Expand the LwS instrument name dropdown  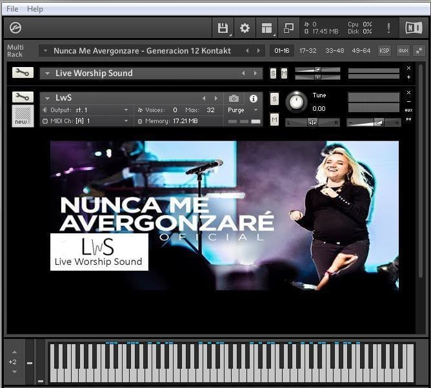click(47, 98)
